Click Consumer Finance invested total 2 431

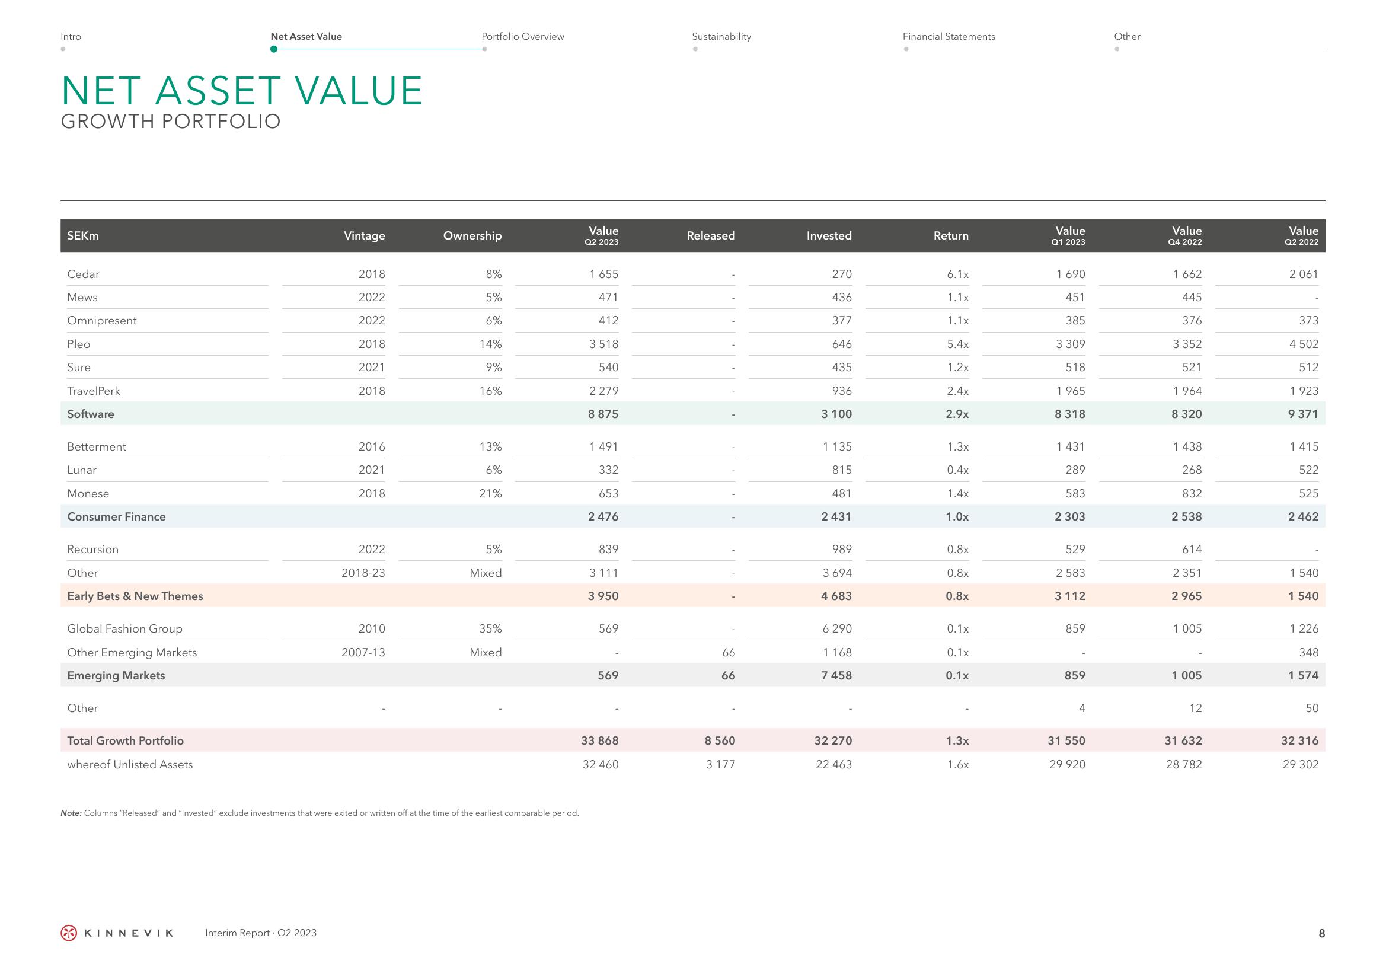[x=836, y=516]
